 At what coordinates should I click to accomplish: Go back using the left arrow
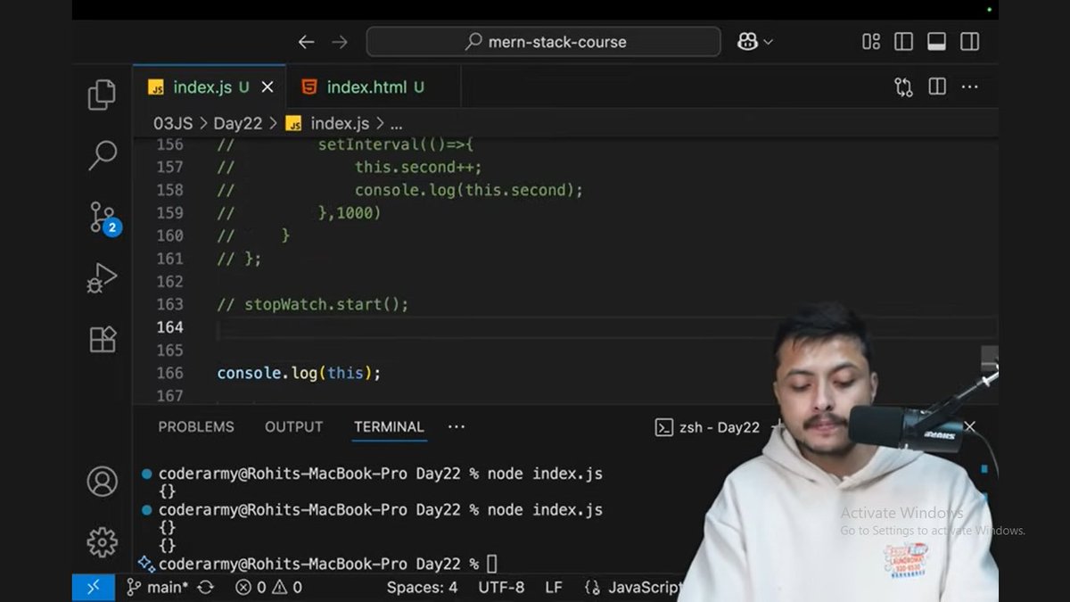point(306,42)
